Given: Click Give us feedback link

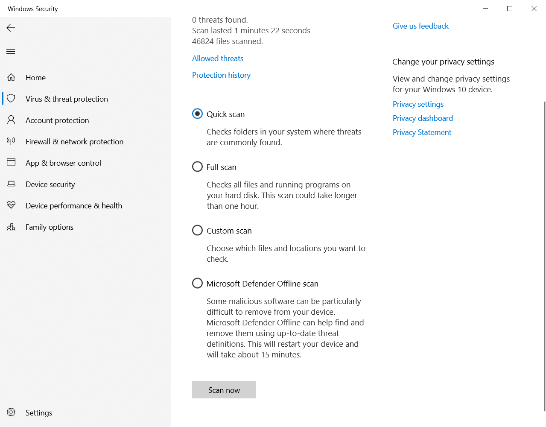Looking at the screenshot, I should pyautogui.click(x=420, y=26).
